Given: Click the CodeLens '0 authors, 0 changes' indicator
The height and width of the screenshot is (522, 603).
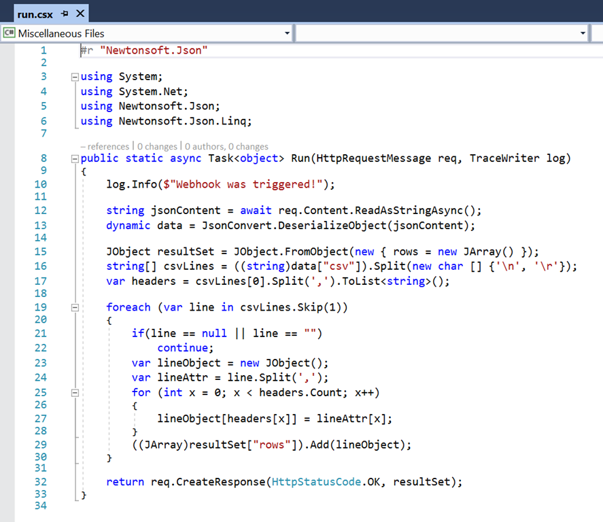Looking at the screenshot, I should click(x=226, y=146).
